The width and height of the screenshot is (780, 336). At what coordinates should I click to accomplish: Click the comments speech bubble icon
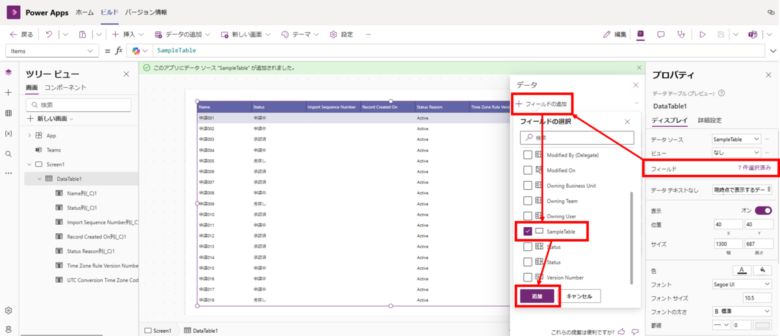[x=661, y=34]
